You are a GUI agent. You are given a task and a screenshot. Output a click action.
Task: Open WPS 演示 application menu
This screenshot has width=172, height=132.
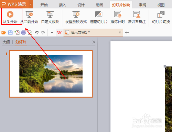[14, 4]
